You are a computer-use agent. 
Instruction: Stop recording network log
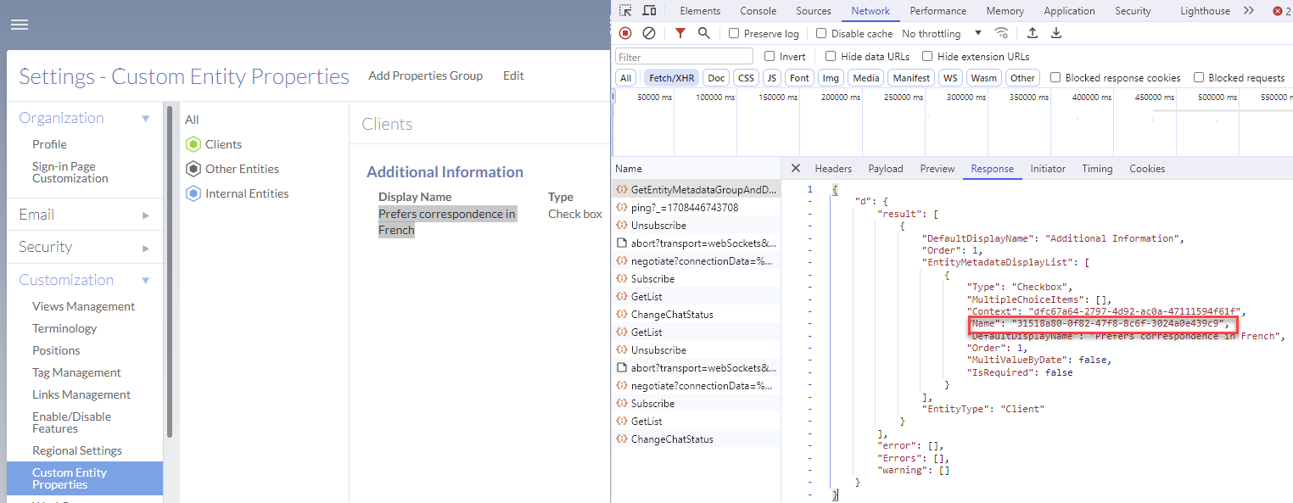625,33
